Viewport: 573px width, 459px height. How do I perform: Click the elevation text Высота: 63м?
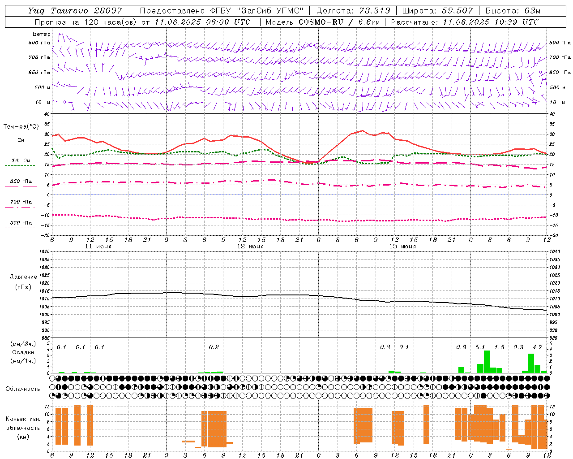[x=513, y=11]
